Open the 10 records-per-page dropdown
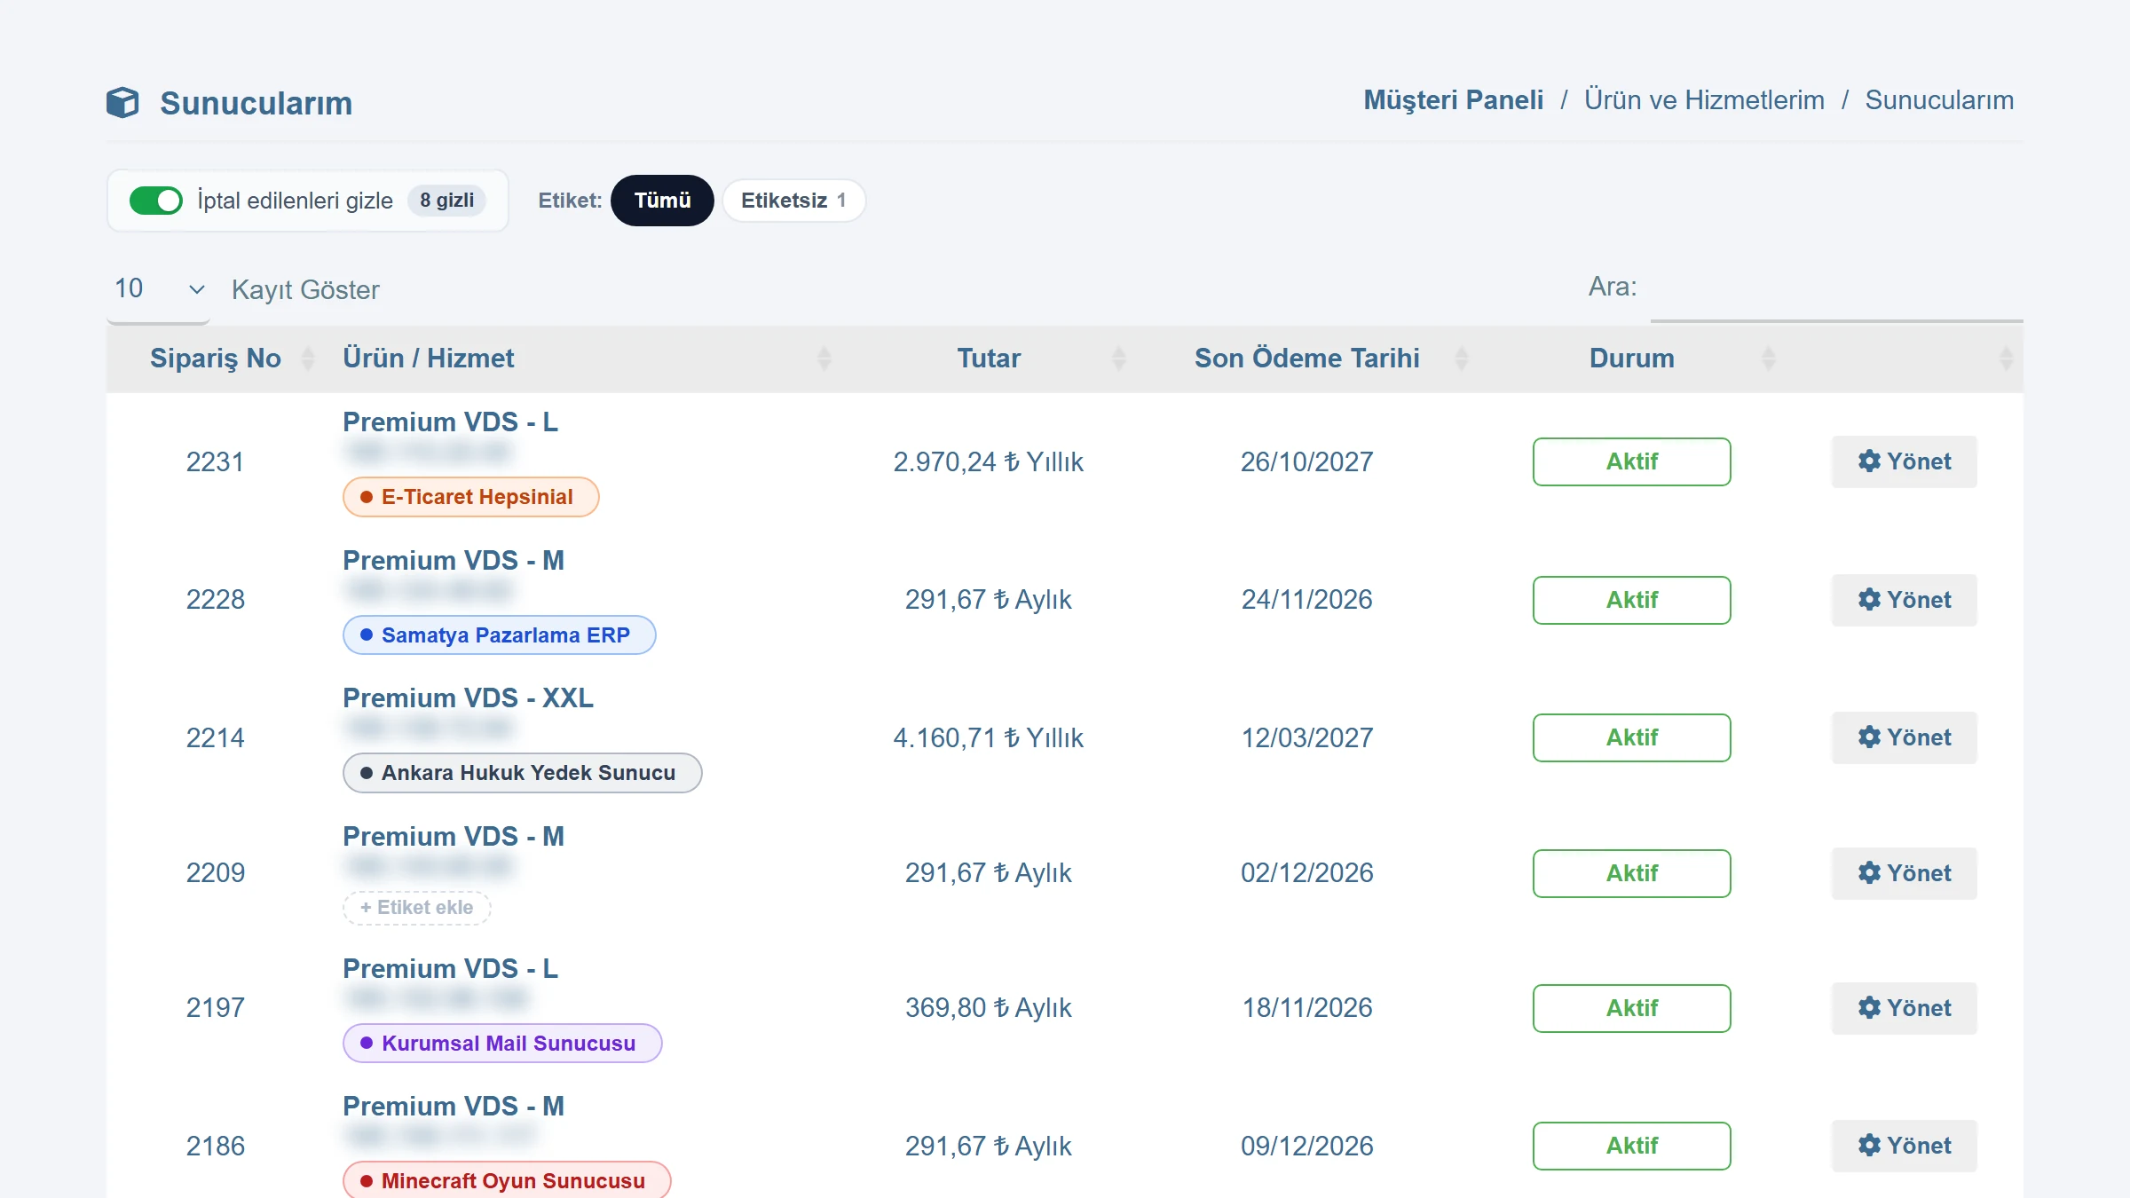The height and width of the screenshot is (1198, 2130). point(158,289)
